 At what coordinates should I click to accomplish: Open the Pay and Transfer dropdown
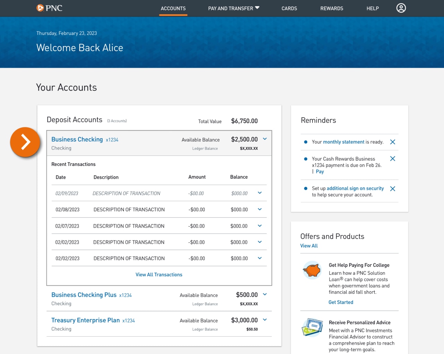[x=233, y=8]
